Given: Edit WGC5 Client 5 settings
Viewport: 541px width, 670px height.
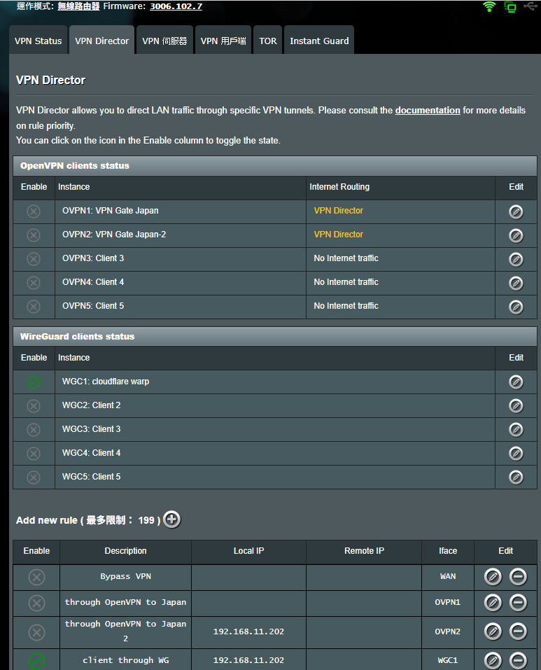Looking at the screenshot, I should tap(516, 477).
